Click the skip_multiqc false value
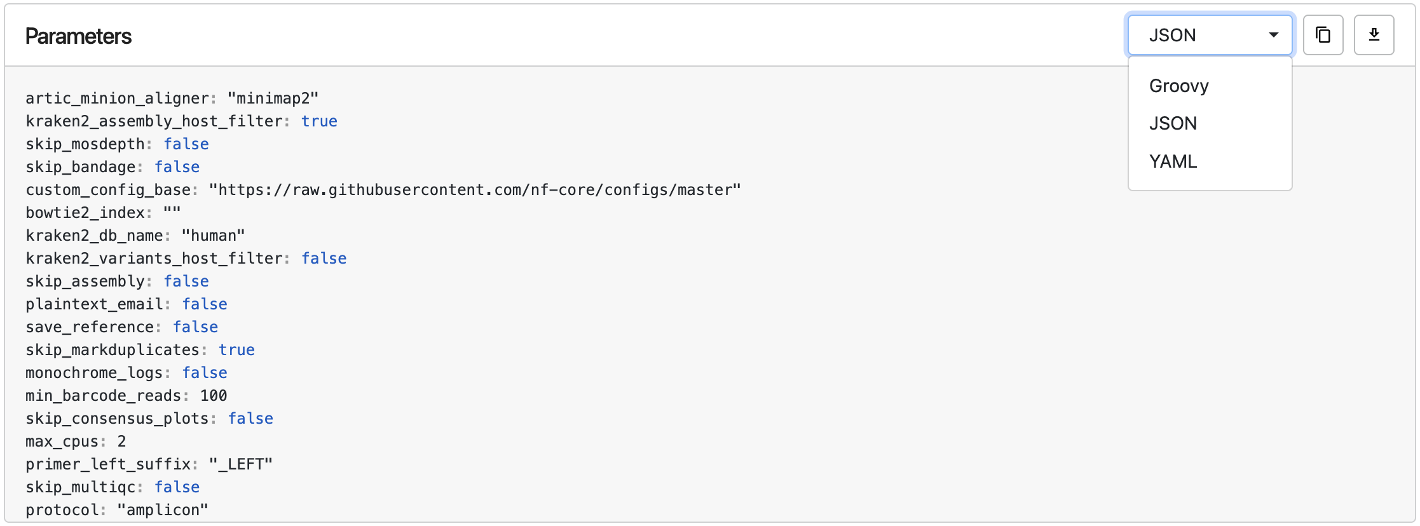The width and height of the screenshot is (1420, 526). pos(177,487)
